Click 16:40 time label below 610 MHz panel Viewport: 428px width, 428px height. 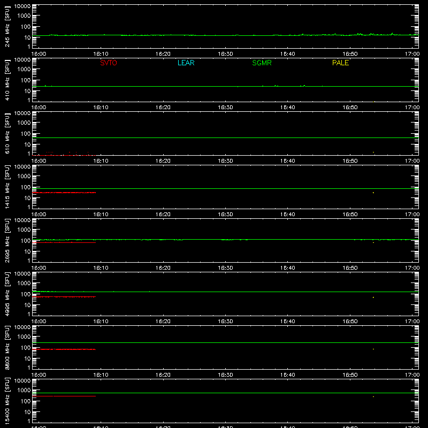point(288,161)
